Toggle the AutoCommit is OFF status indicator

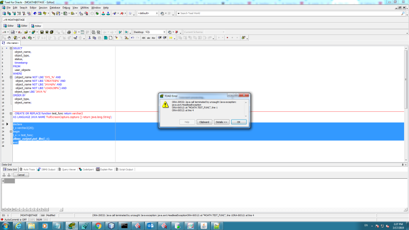pos(15,219)
